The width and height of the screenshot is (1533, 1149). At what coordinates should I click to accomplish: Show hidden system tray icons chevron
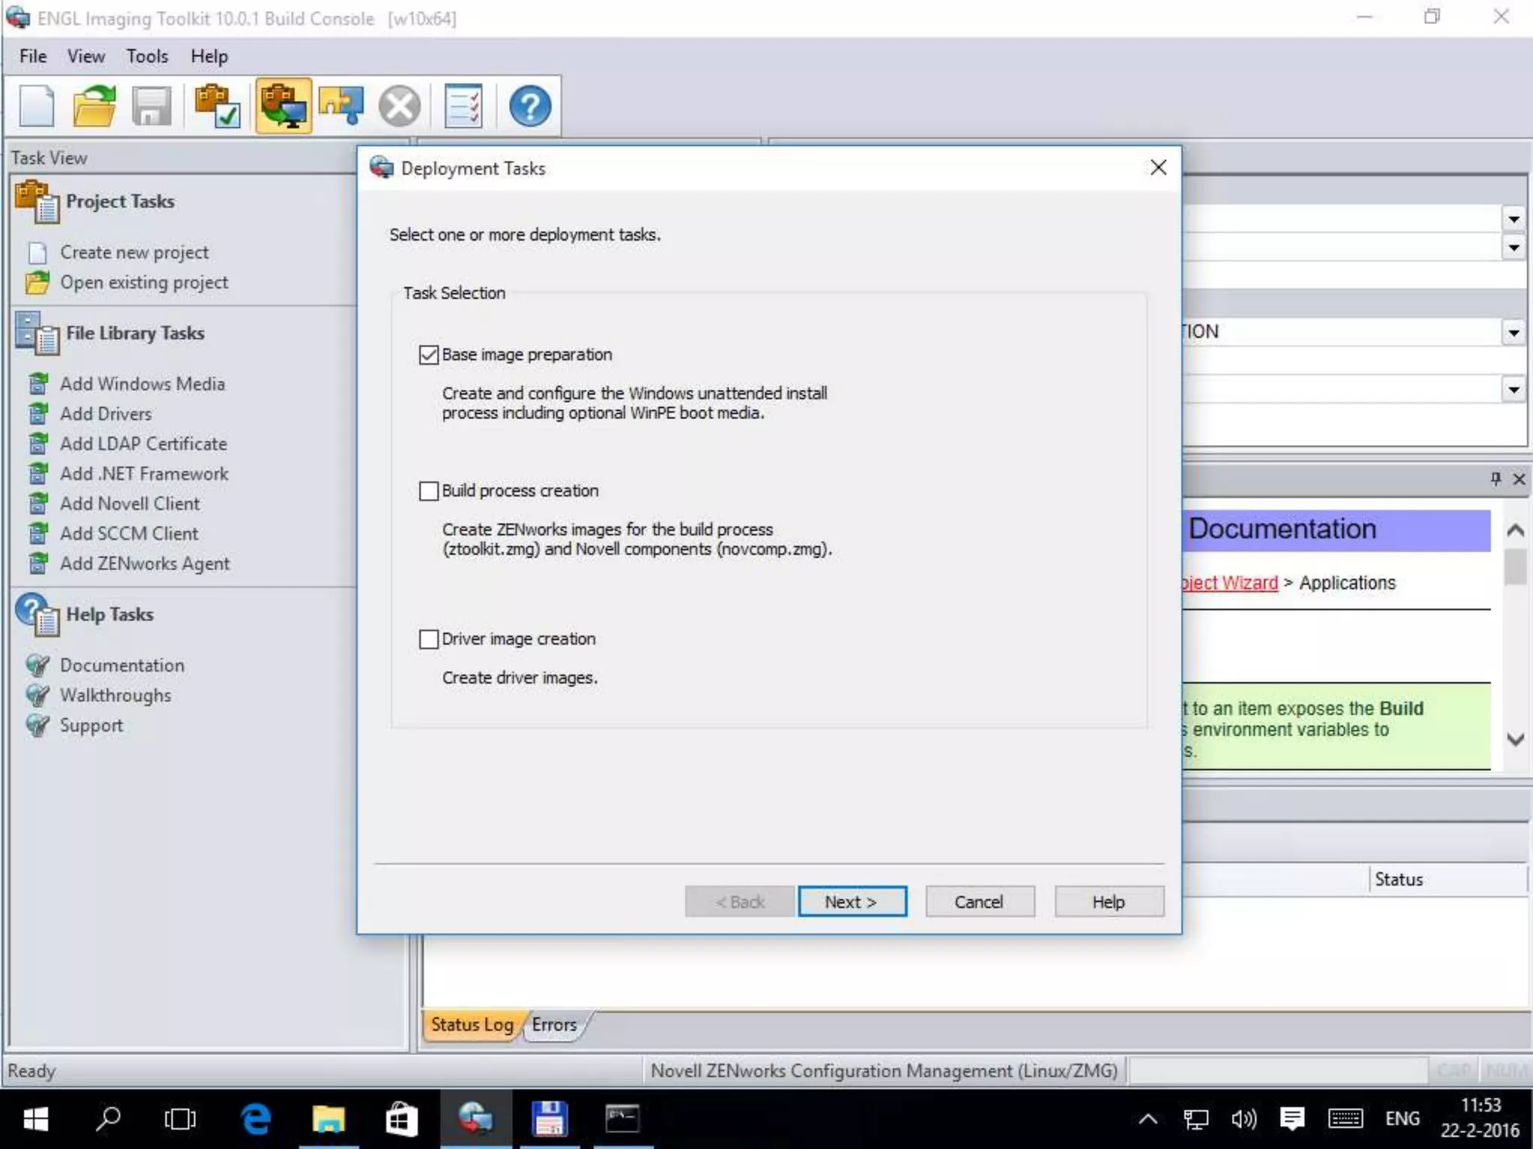pos(1148,1119)
